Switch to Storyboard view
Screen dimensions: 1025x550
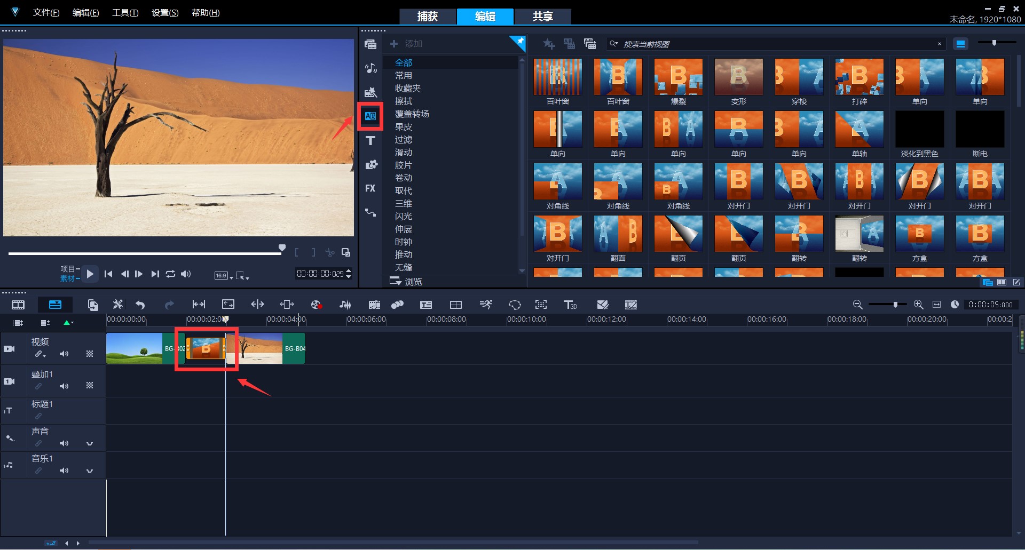(18, 305)
